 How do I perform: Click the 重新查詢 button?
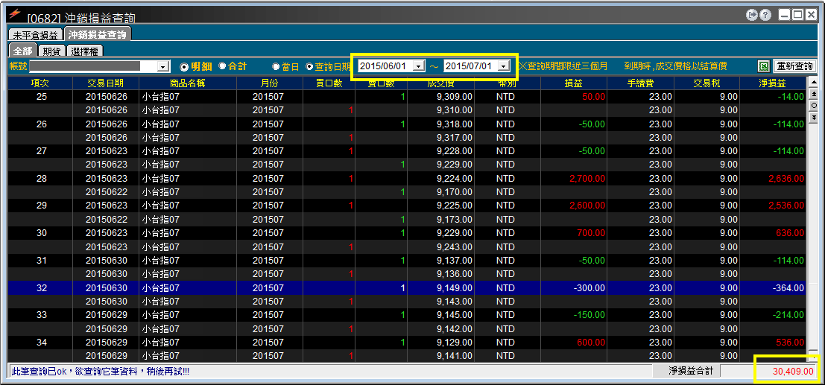click(794, 66)
